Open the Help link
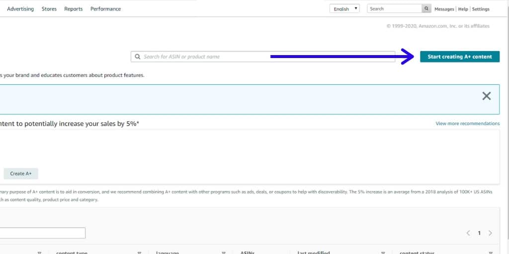This screenshot has width=509, height=254. 463,9
